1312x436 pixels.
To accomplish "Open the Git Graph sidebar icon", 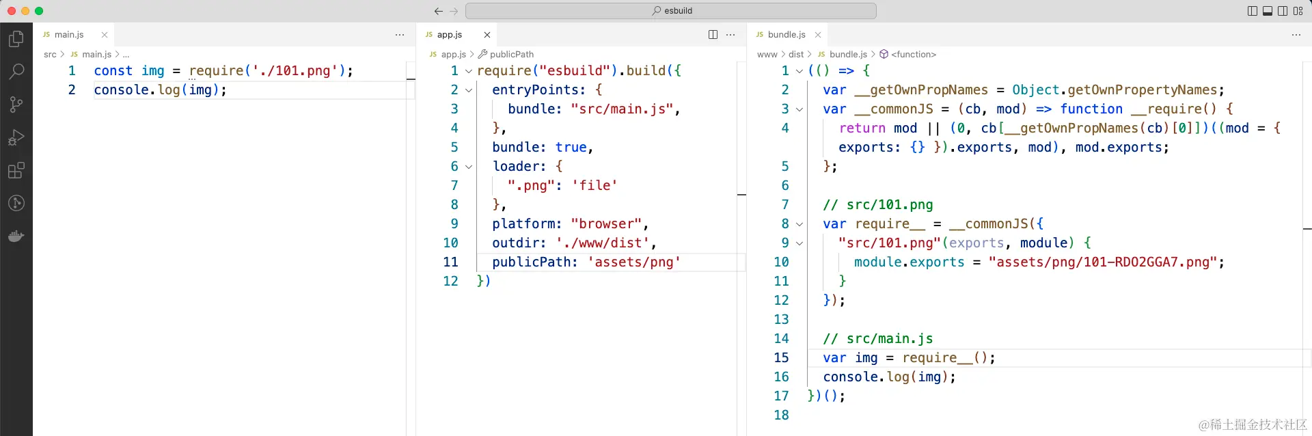I will click(x=16, y=203).
